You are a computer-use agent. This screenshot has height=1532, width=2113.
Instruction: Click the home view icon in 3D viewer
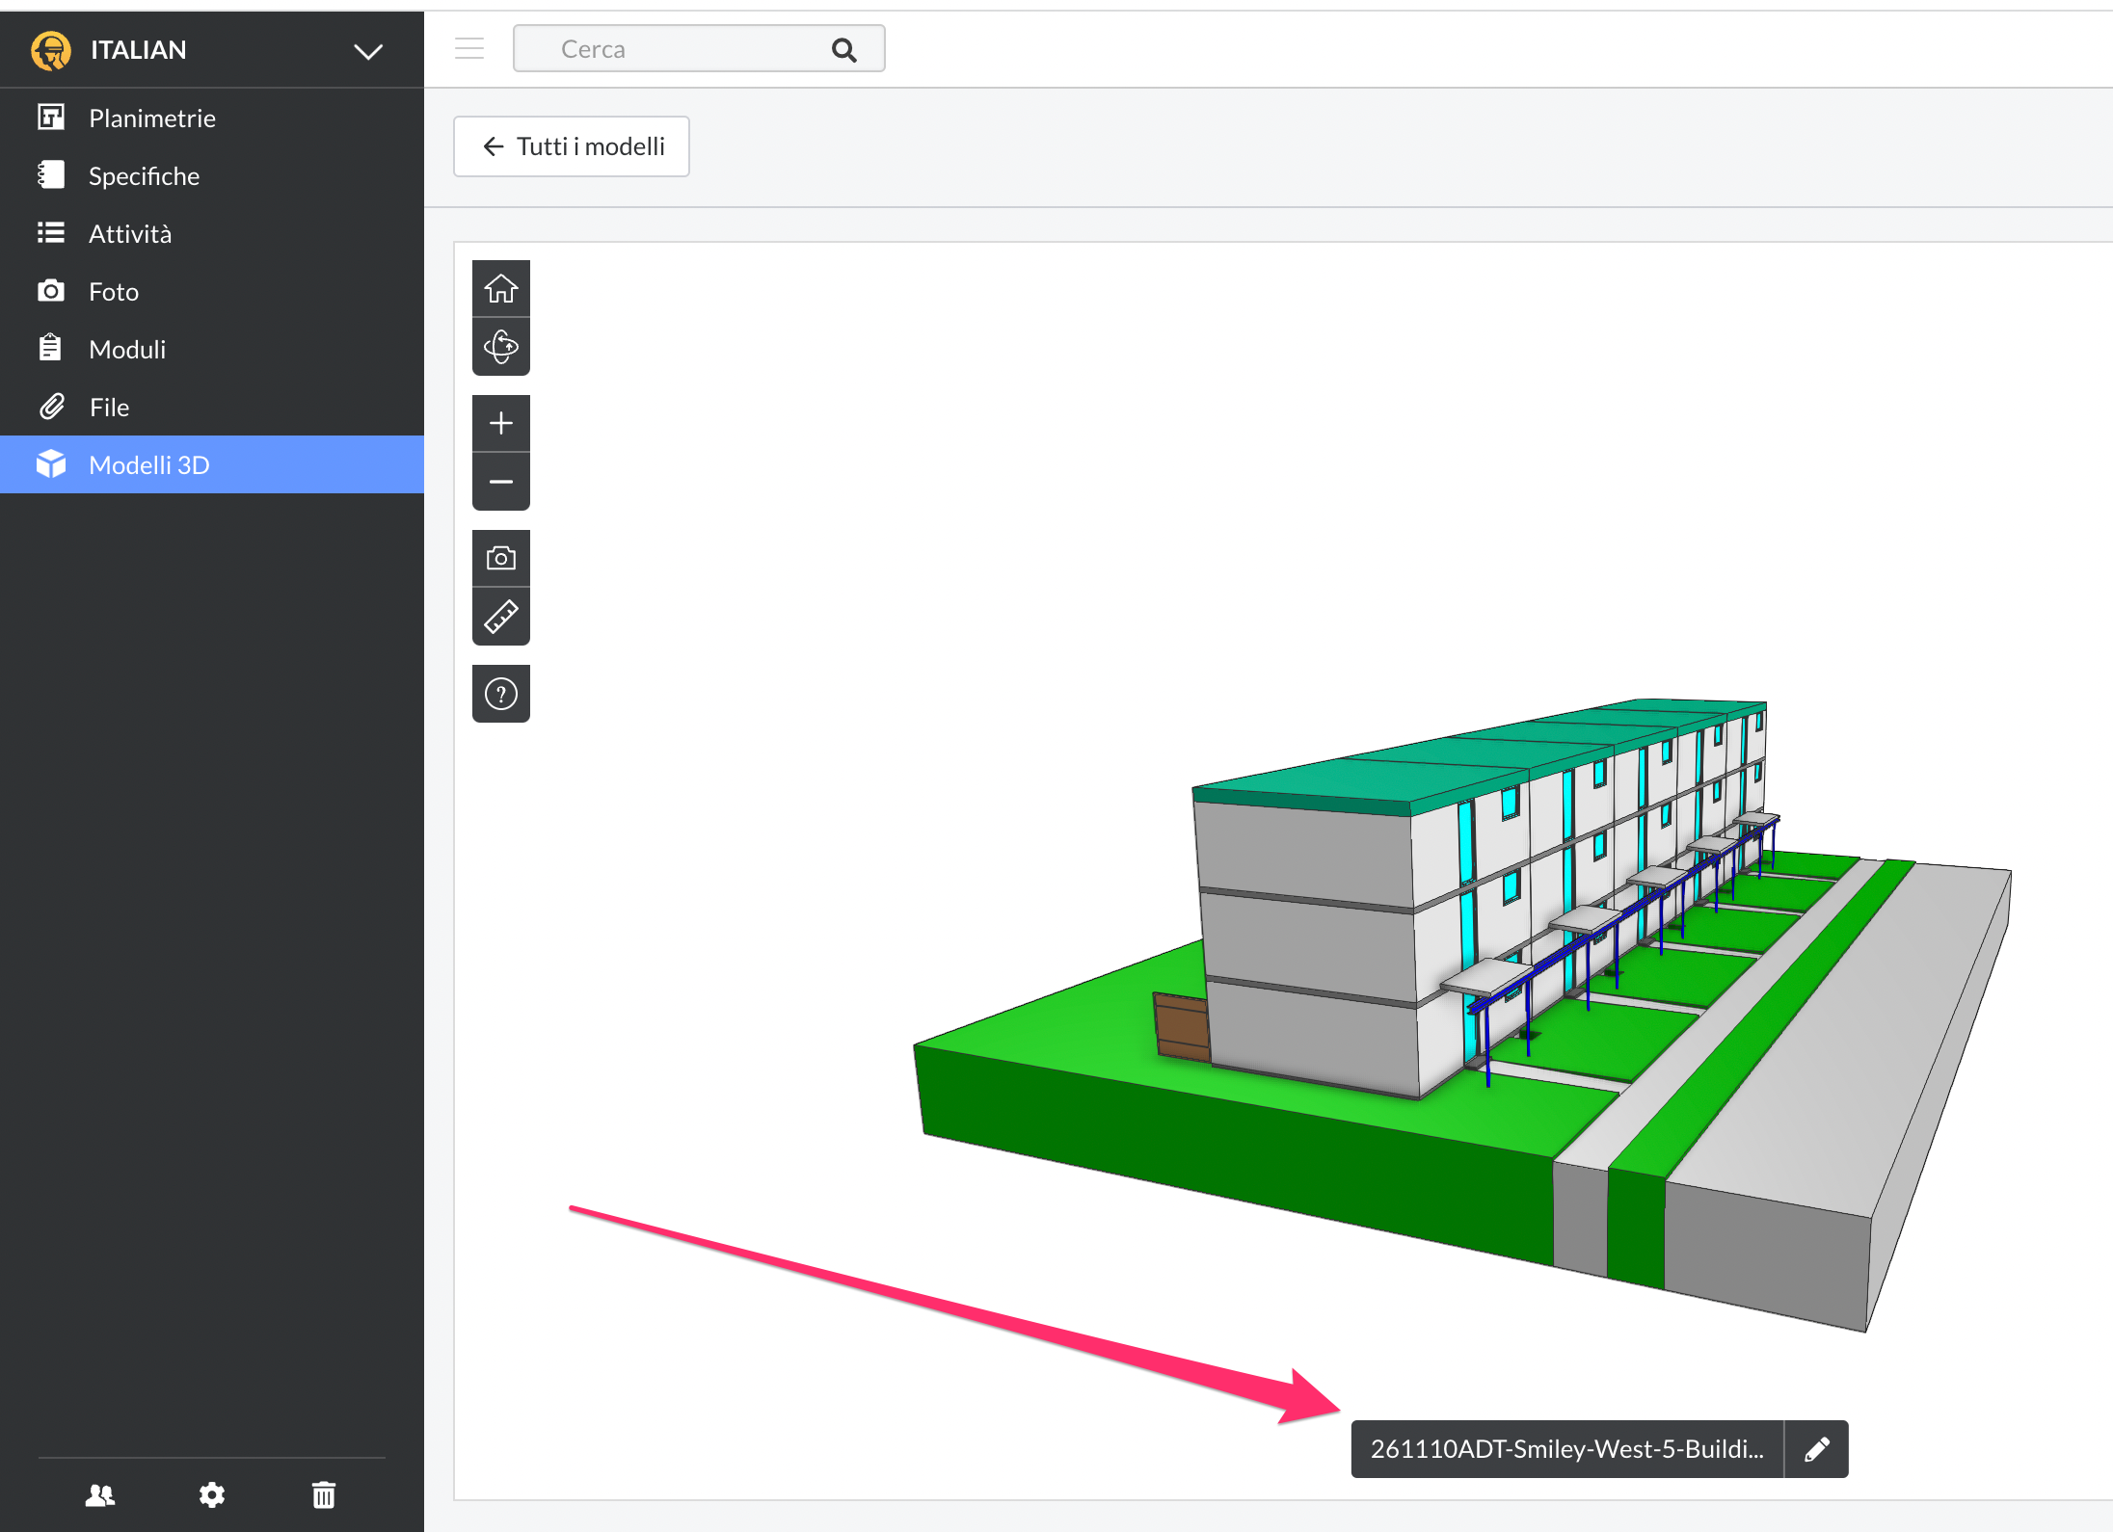coord(501,288)
